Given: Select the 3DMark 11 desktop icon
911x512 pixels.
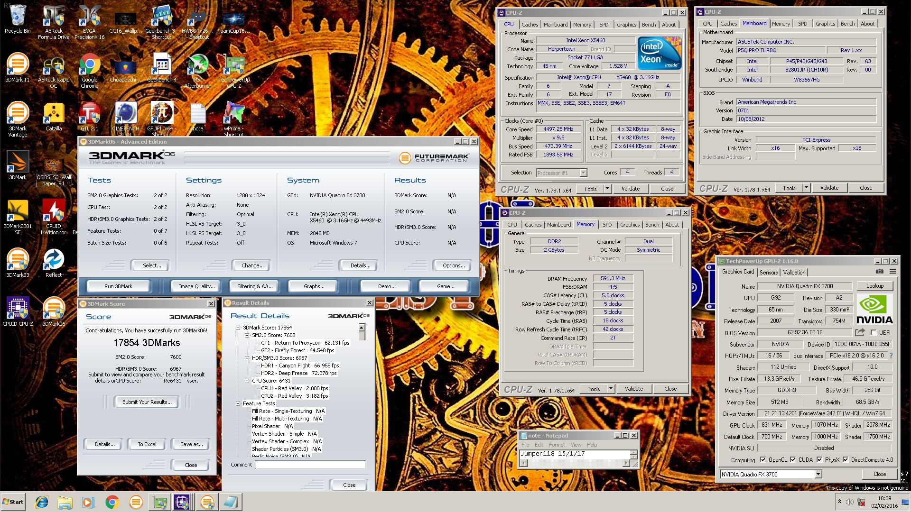Looking at the screenshot, I should (x=18, y=68).
